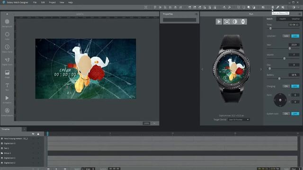
Task: Turn Charging ON
Action: (x=286, y=86)
